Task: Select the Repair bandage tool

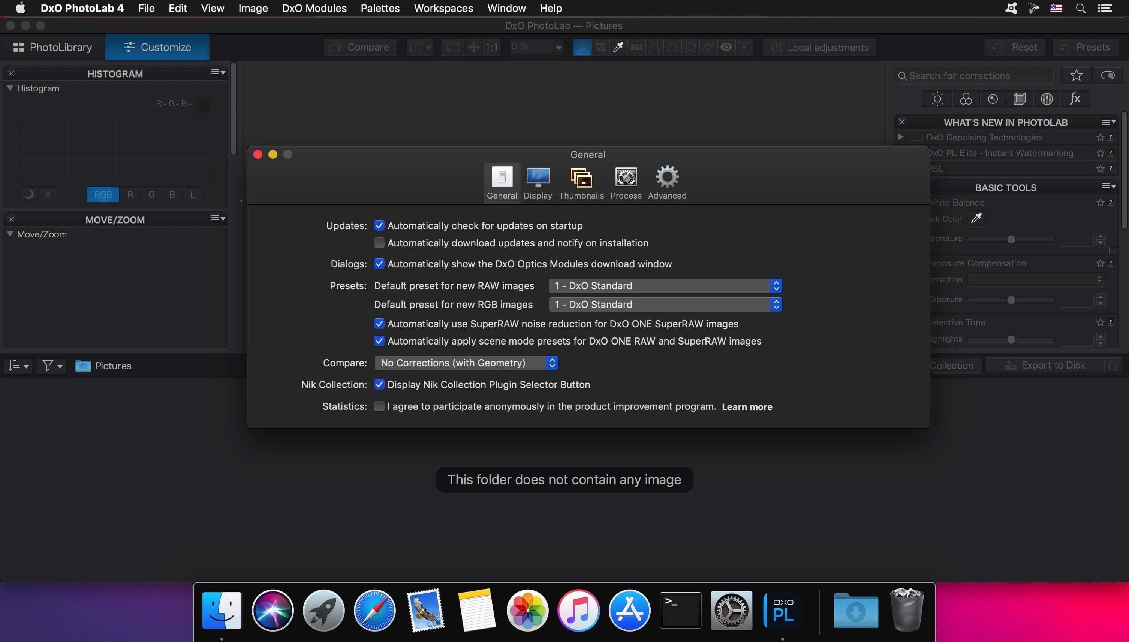Action: coord(708,47)
